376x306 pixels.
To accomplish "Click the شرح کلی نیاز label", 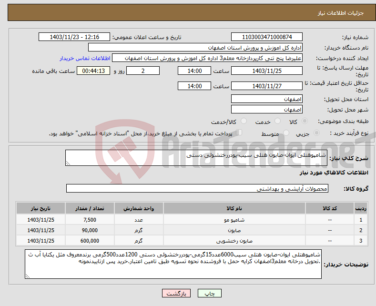I will (349, 158).
